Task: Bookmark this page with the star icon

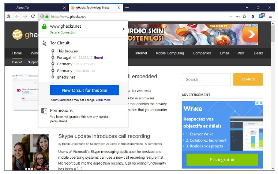Action: [x=244, y=16]
